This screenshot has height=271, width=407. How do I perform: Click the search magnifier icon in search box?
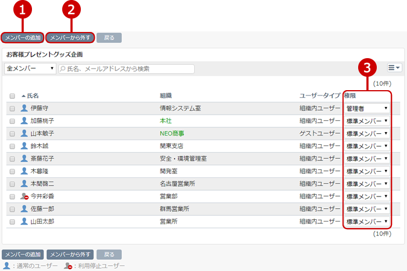click(x=62, y=69)
